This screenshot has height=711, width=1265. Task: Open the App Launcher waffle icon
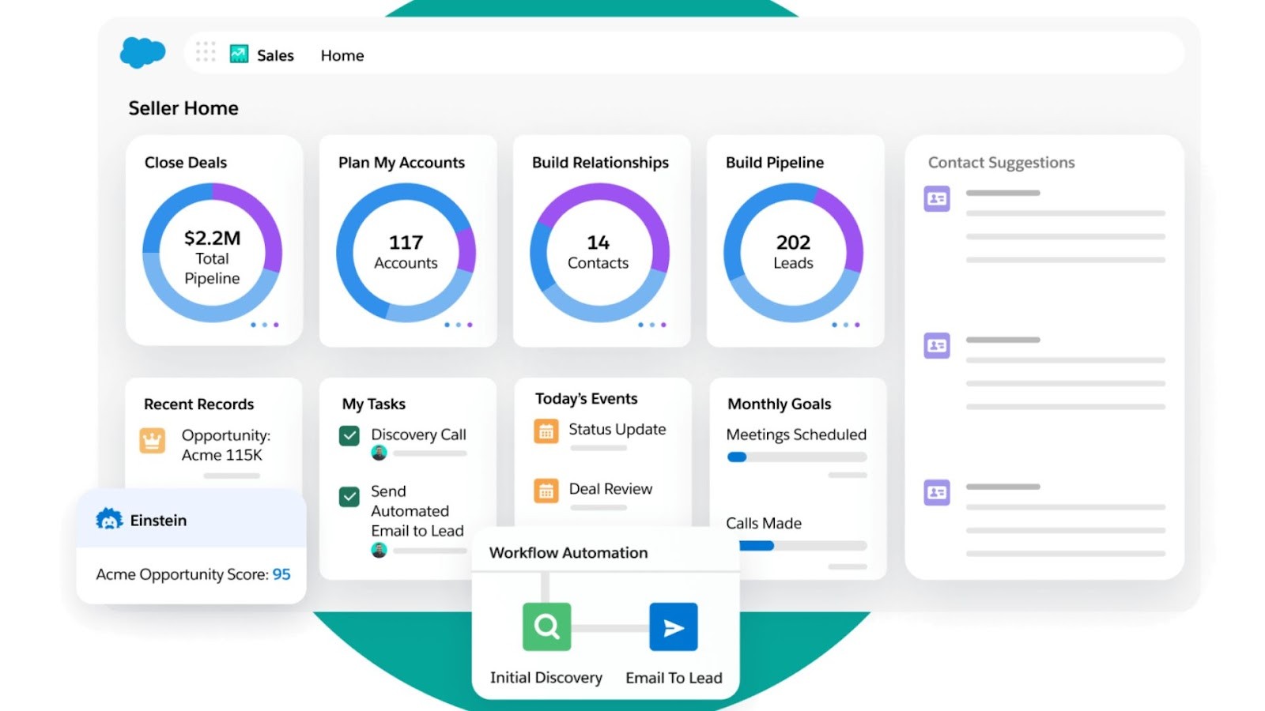pos(206,51)
